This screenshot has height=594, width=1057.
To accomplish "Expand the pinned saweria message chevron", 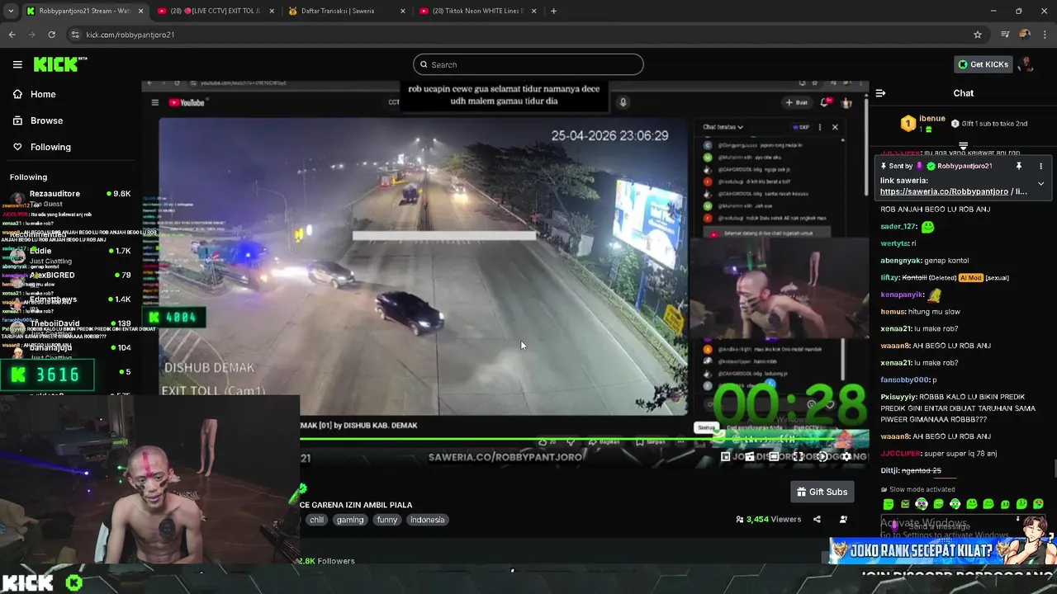I will click(1040, 184).
